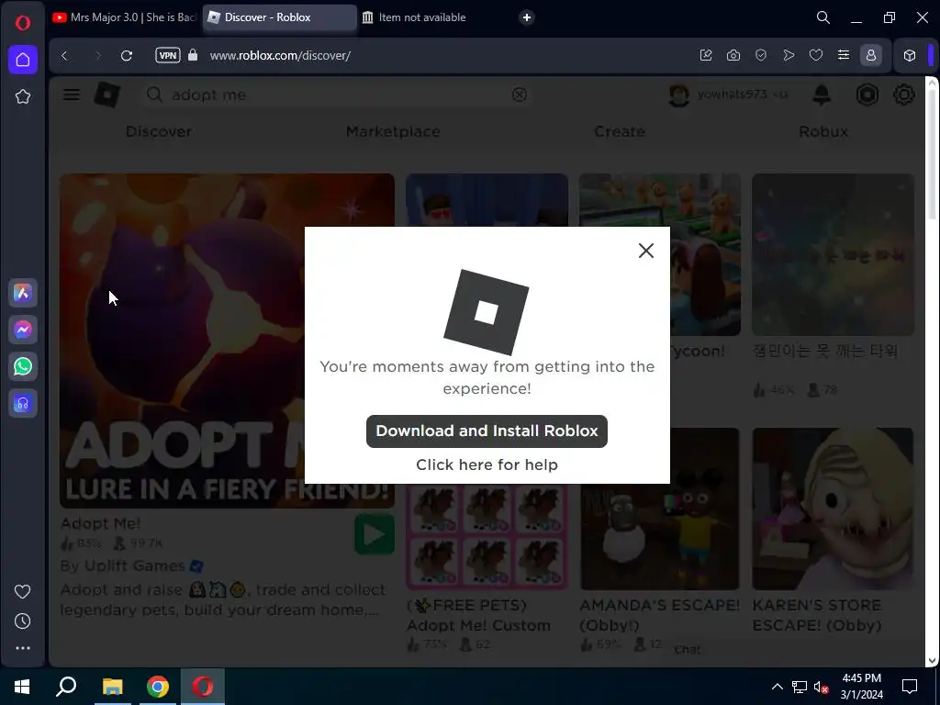Open sidebar setup three-dots menu

(23, 648)
